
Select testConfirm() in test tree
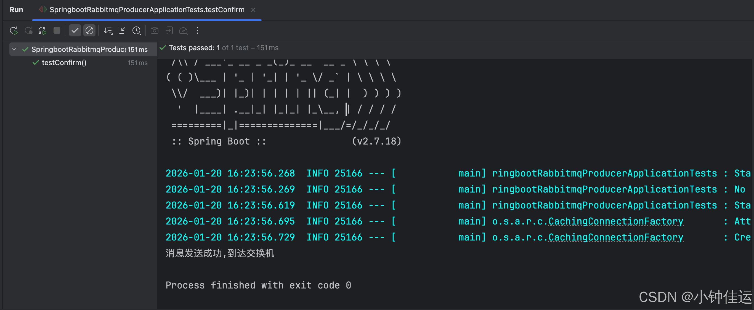pyautogui.click(x=64, y=63)
